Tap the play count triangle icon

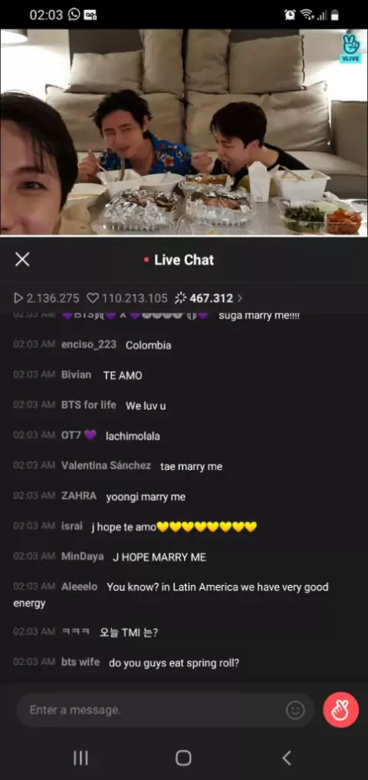click(x=18, y=298)
